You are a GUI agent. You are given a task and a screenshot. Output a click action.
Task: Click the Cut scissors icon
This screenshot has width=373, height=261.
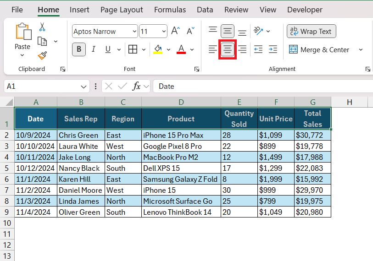coord(42,27)
